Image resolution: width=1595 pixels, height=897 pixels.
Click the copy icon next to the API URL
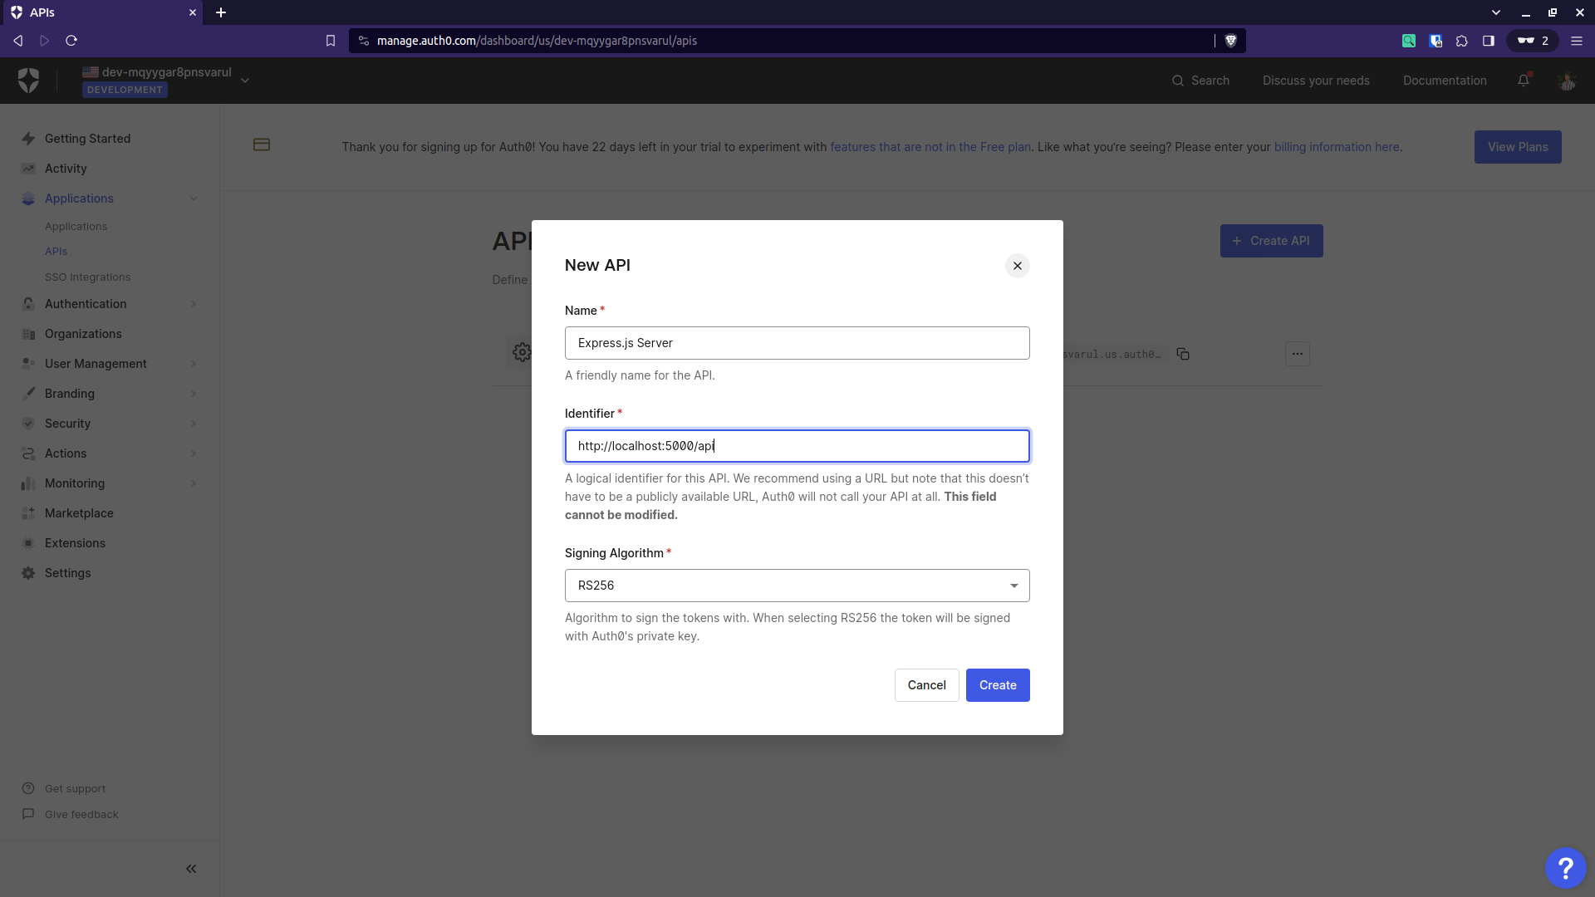tap(1183, 354)
